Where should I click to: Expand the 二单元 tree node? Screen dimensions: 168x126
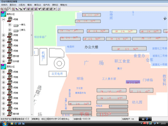(x=10, y=30)
